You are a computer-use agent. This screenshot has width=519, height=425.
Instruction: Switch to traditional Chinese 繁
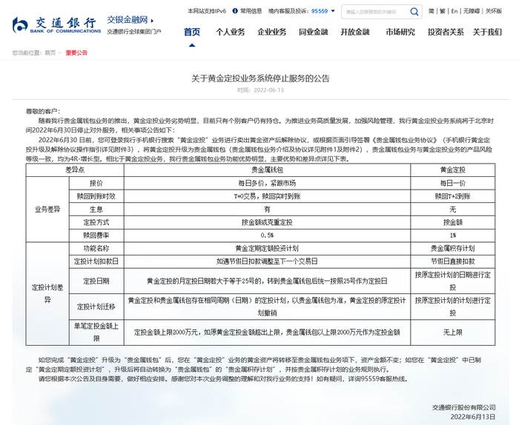[x=443, y=11]
